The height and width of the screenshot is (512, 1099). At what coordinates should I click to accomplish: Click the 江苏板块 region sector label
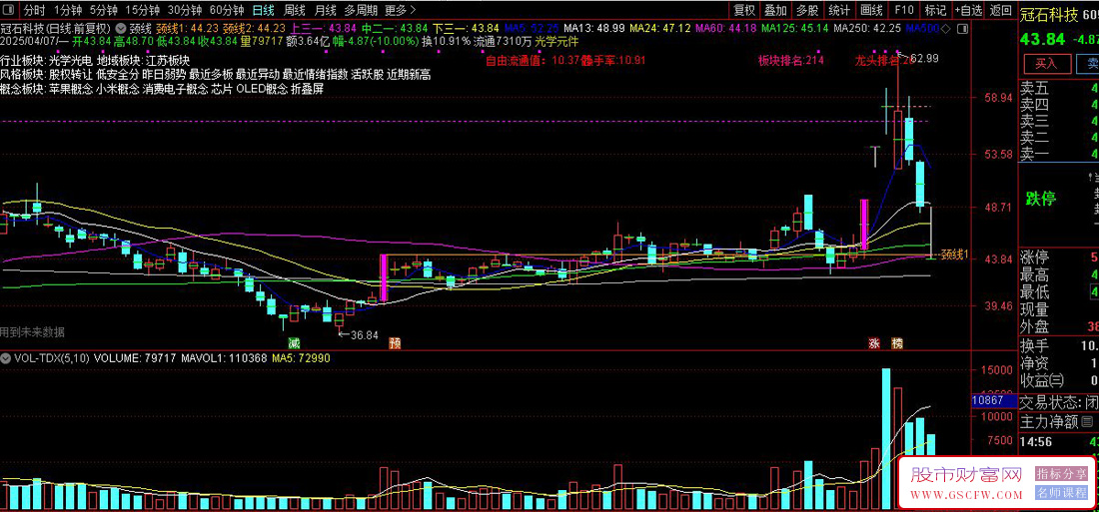(168, 60)
